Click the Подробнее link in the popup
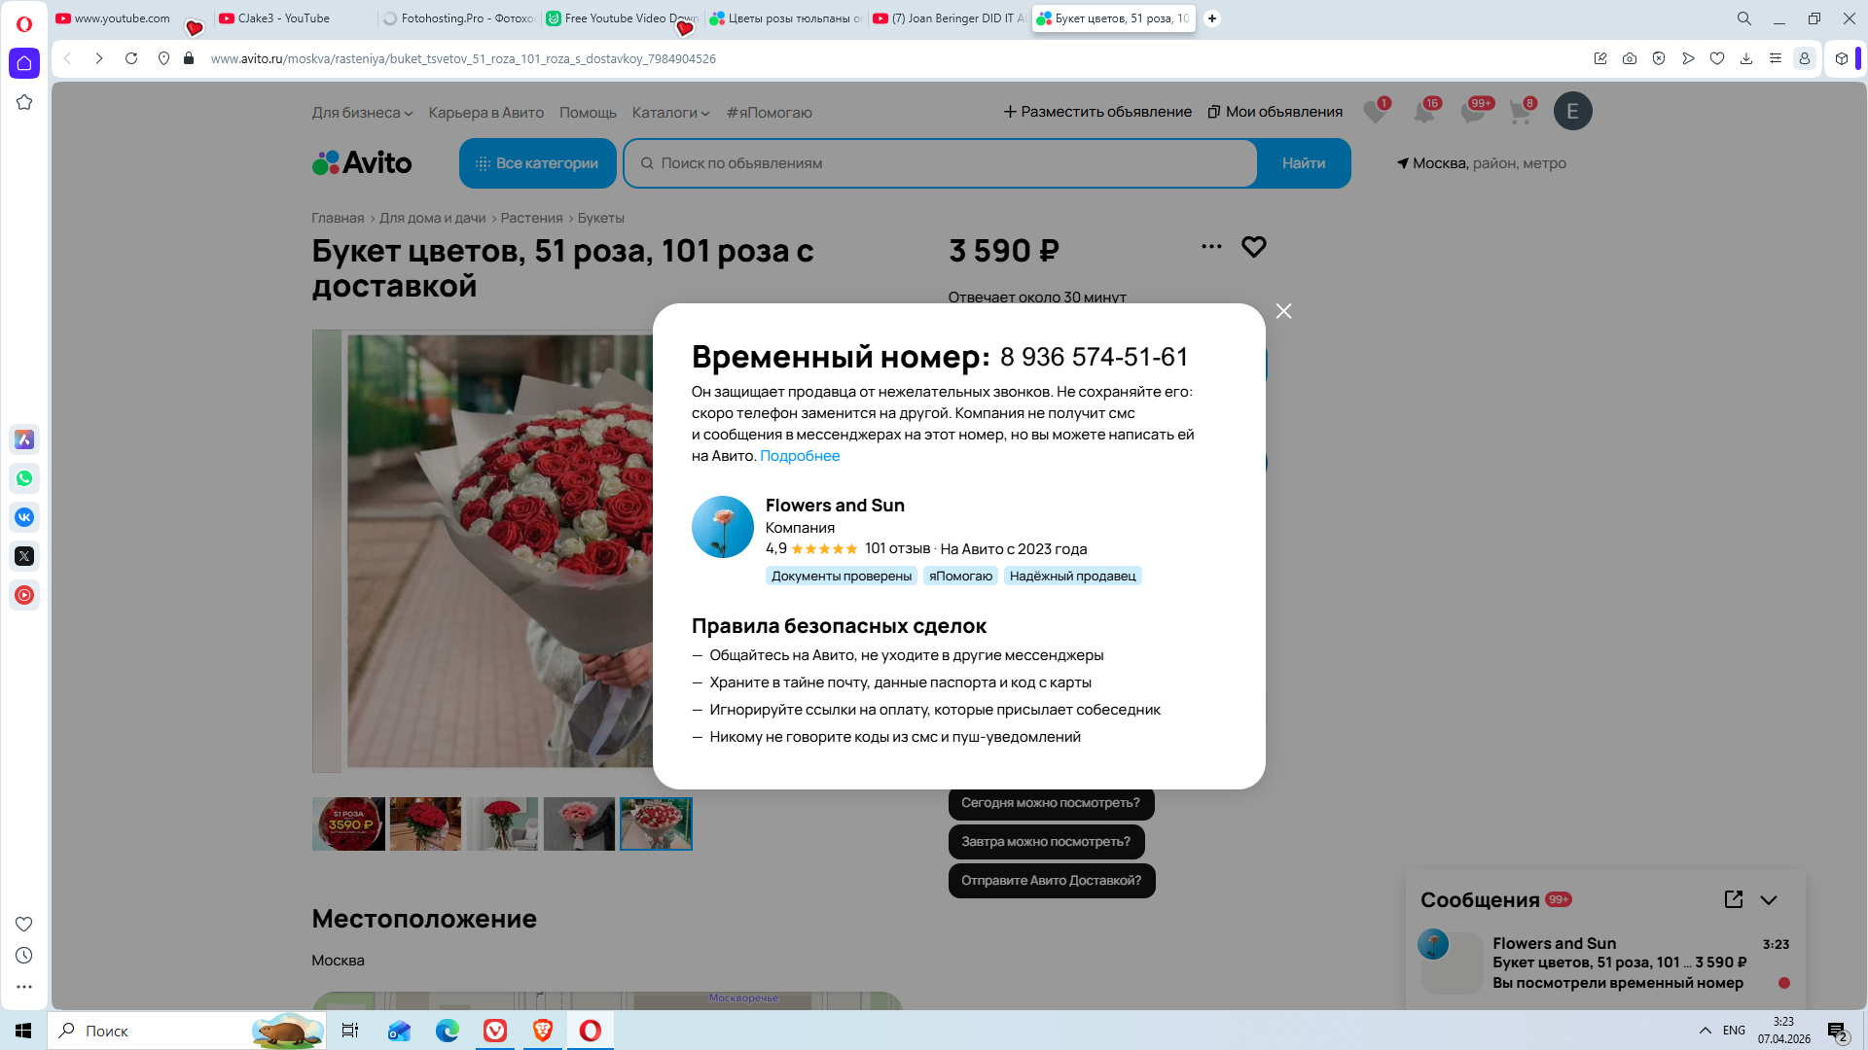 [799, 456]
